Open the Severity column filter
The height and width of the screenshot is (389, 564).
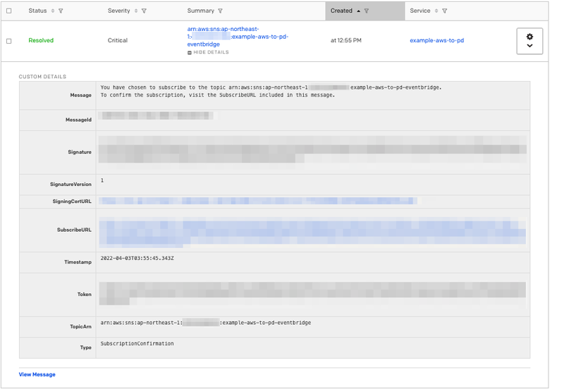pyautogui.click(x=144, y=11)
